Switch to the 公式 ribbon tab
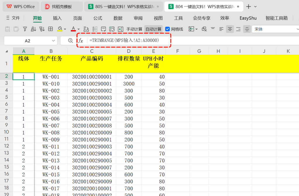The image size is (299, 196). (x=98, y=18)
